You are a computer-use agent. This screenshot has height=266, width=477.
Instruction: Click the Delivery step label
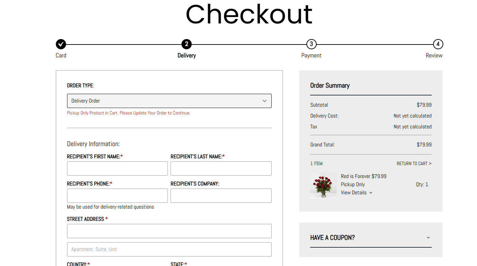[x=187, y=55]
